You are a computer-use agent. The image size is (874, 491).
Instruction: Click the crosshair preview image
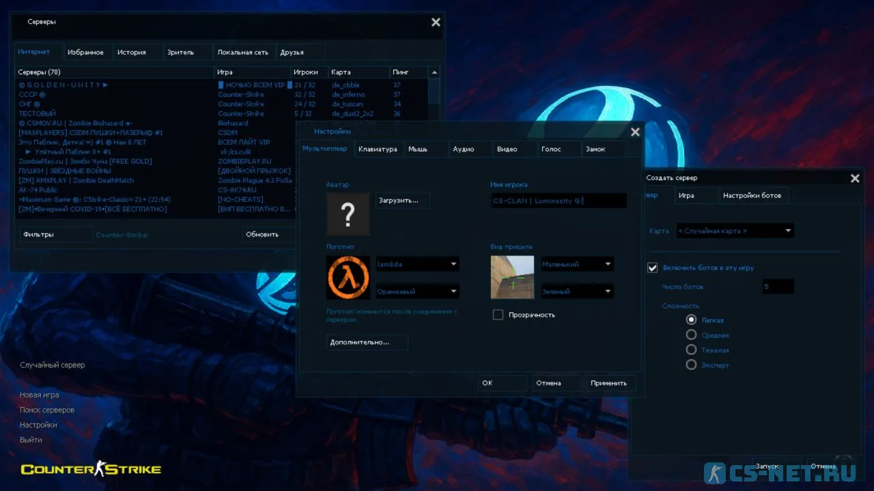click(x=512, y=278)
